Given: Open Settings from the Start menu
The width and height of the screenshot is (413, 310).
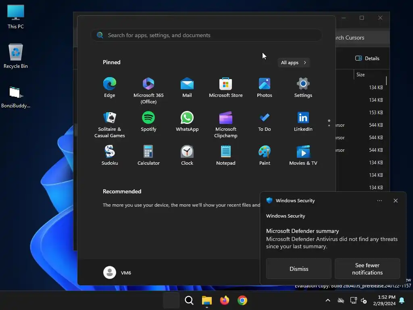Looking at the screenshot, I should pos(303,88).
